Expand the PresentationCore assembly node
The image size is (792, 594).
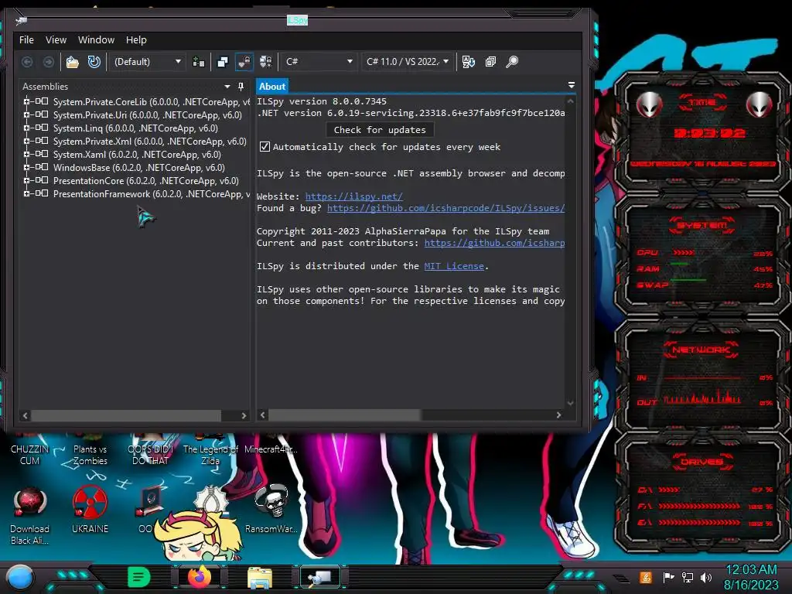coord(26,180)
